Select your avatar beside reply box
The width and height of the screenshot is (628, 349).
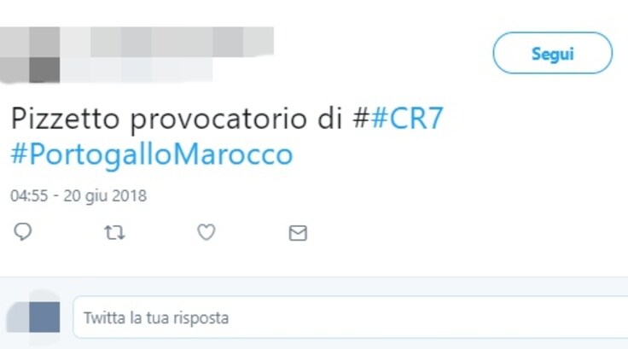coord(34,317)
